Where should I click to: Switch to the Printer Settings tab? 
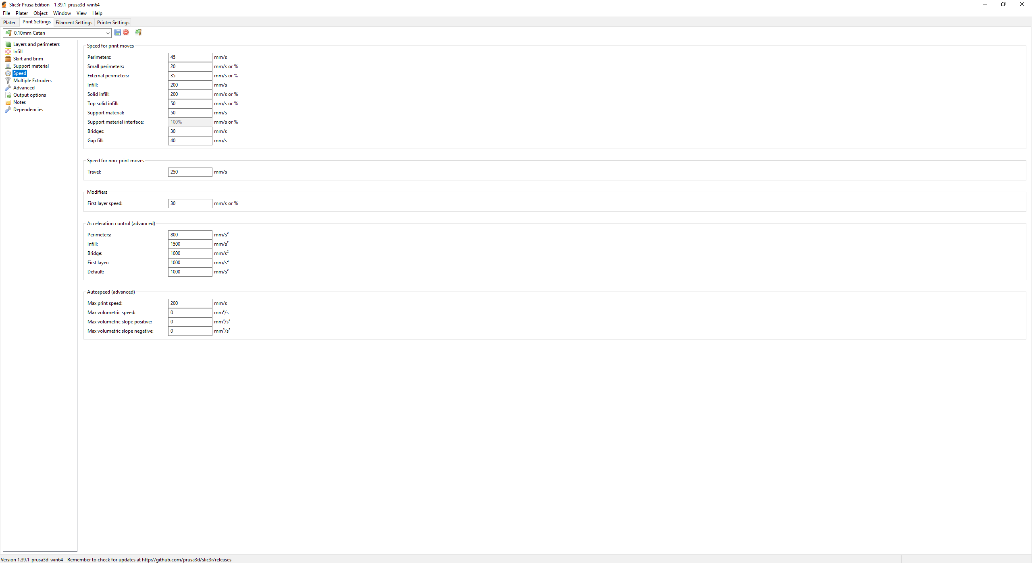113,23
